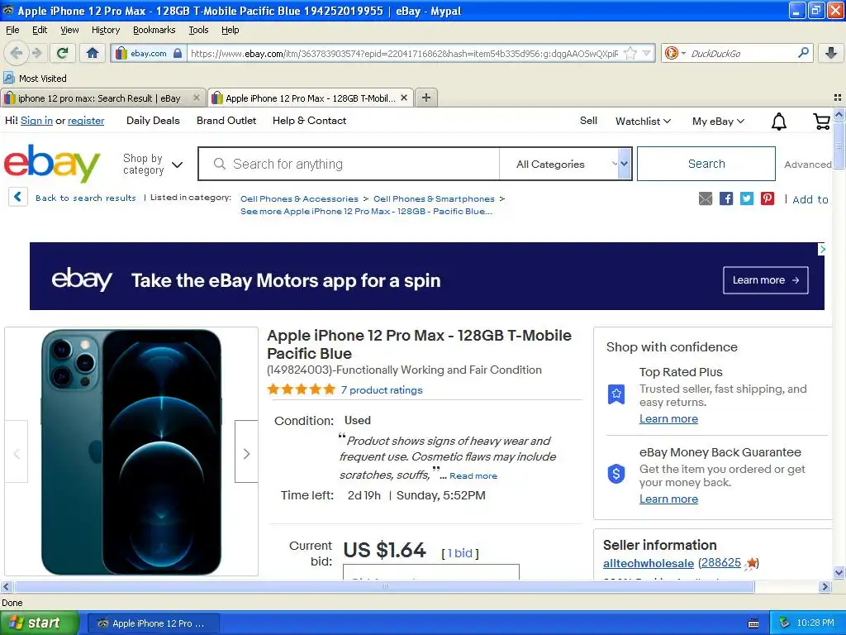Click Read more in condition description
This screenshot has width=846, height=635.
click(x=473, y=475)
